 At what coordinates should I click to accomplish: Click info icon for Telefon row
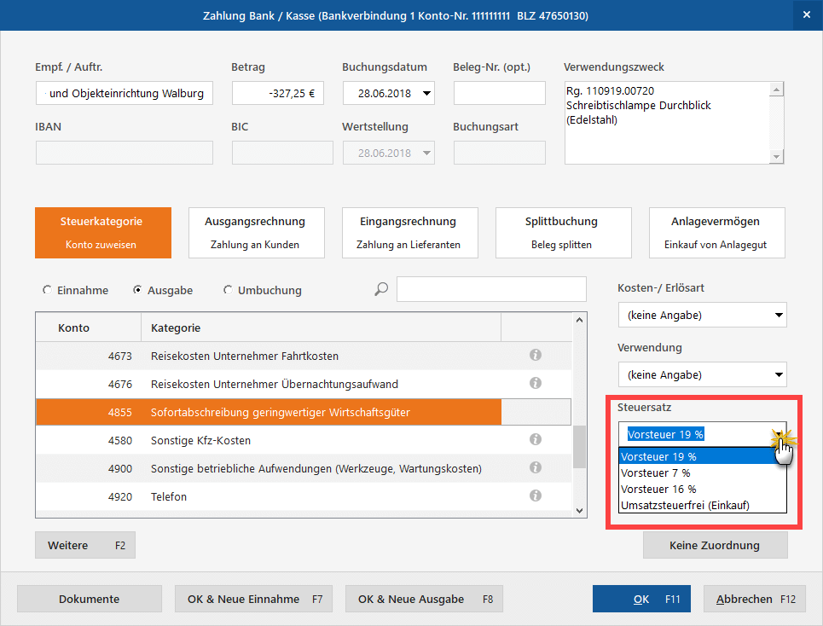pyautogui.click(x=536, y=496)
